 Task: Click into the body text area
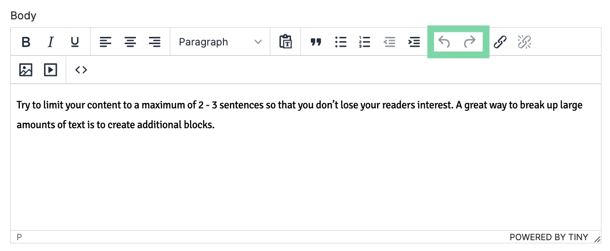[306, 157]
